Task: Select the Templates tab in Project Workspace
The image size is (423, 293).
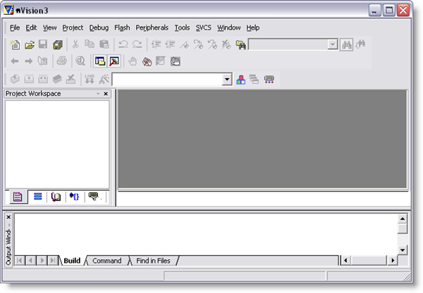Action: [94, 197]
